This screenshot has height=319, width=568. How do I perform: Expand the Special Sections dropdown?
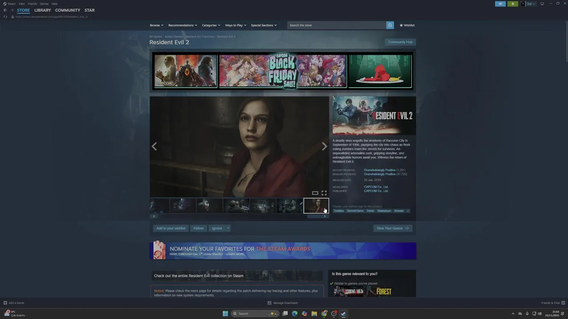[x=264, y=25]
